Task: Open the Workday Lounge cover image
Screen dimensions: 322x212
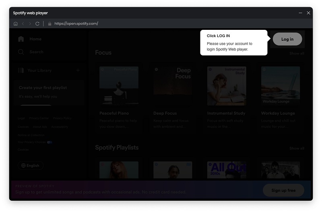Action: tap(280, 86)
